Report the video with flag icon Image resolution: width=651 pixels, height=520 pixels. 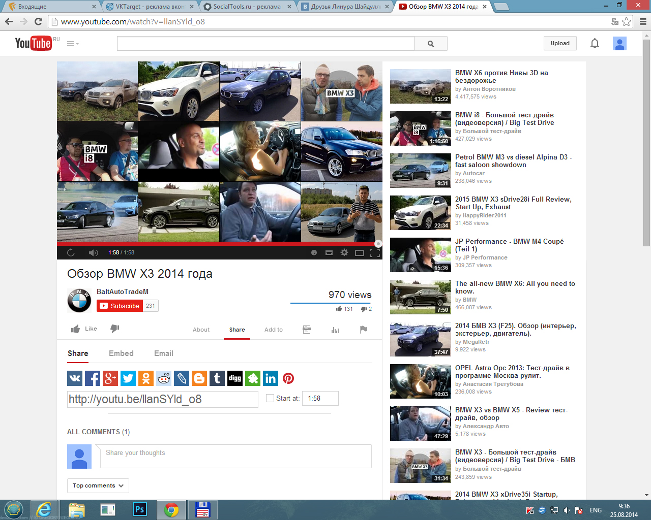364,330
